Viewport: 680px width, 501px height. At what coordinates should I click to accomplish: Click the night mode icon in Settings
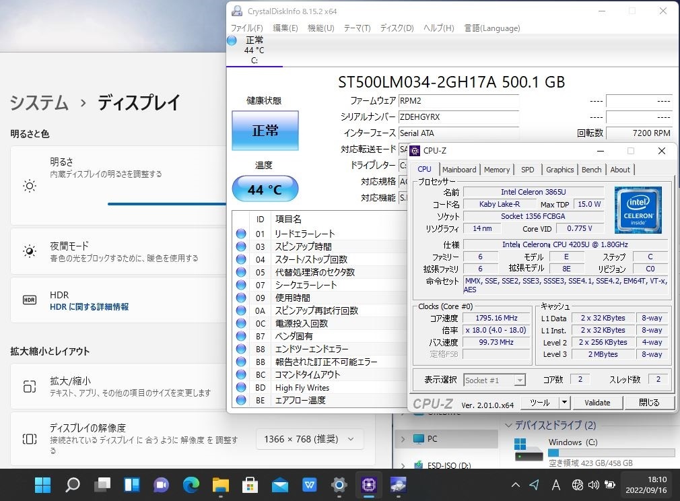(30, 251)
